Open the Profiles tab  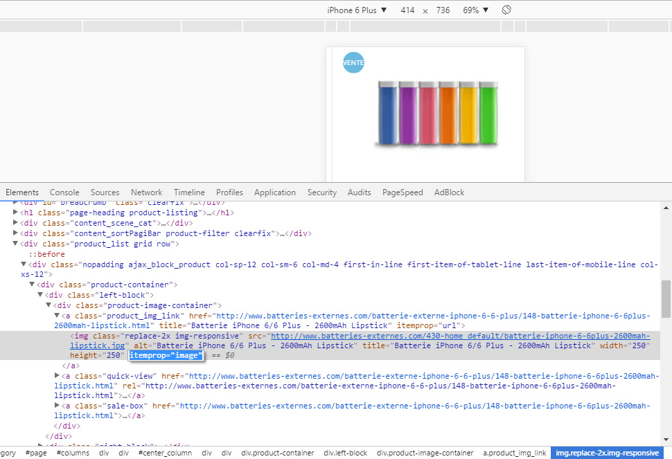point(229,192)
